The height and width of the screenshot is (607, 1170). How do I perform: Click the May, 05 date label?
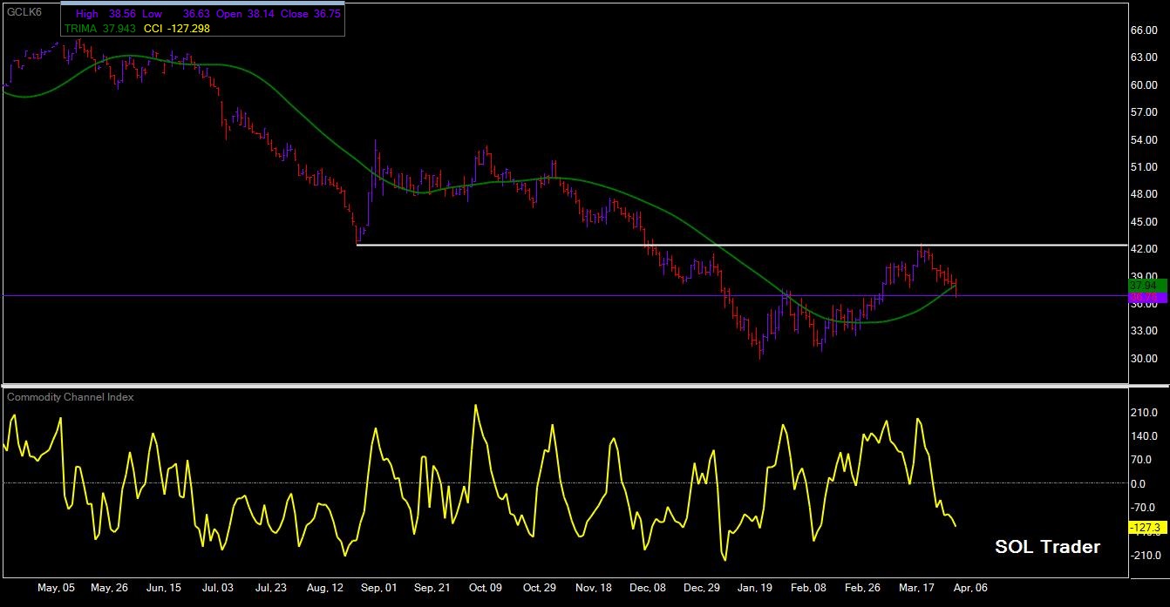(57, 589)
